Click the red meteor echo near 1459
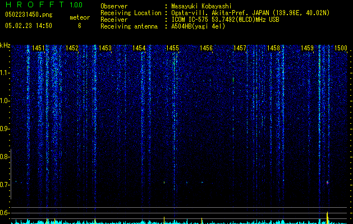The image size is (353, 224). coord(328,183)
